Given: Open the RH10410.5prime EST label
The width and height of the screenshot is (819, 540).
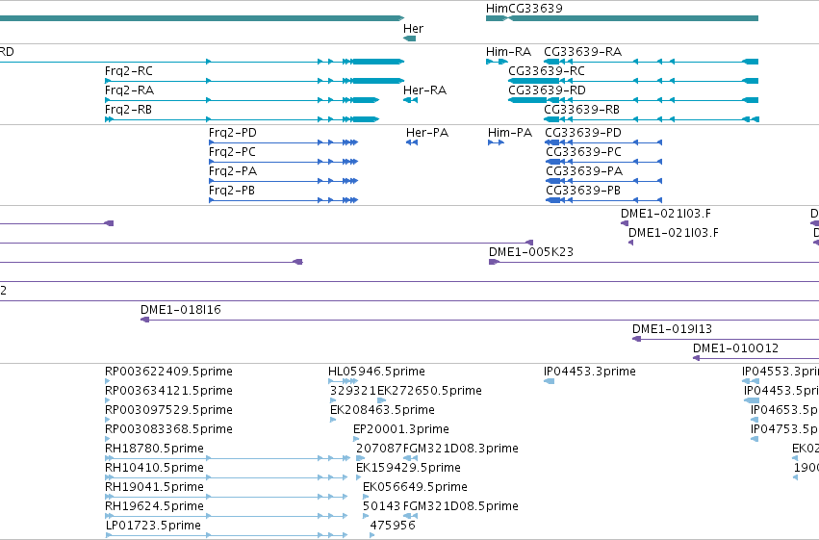Looking at the screenshot, I should 154,468.
